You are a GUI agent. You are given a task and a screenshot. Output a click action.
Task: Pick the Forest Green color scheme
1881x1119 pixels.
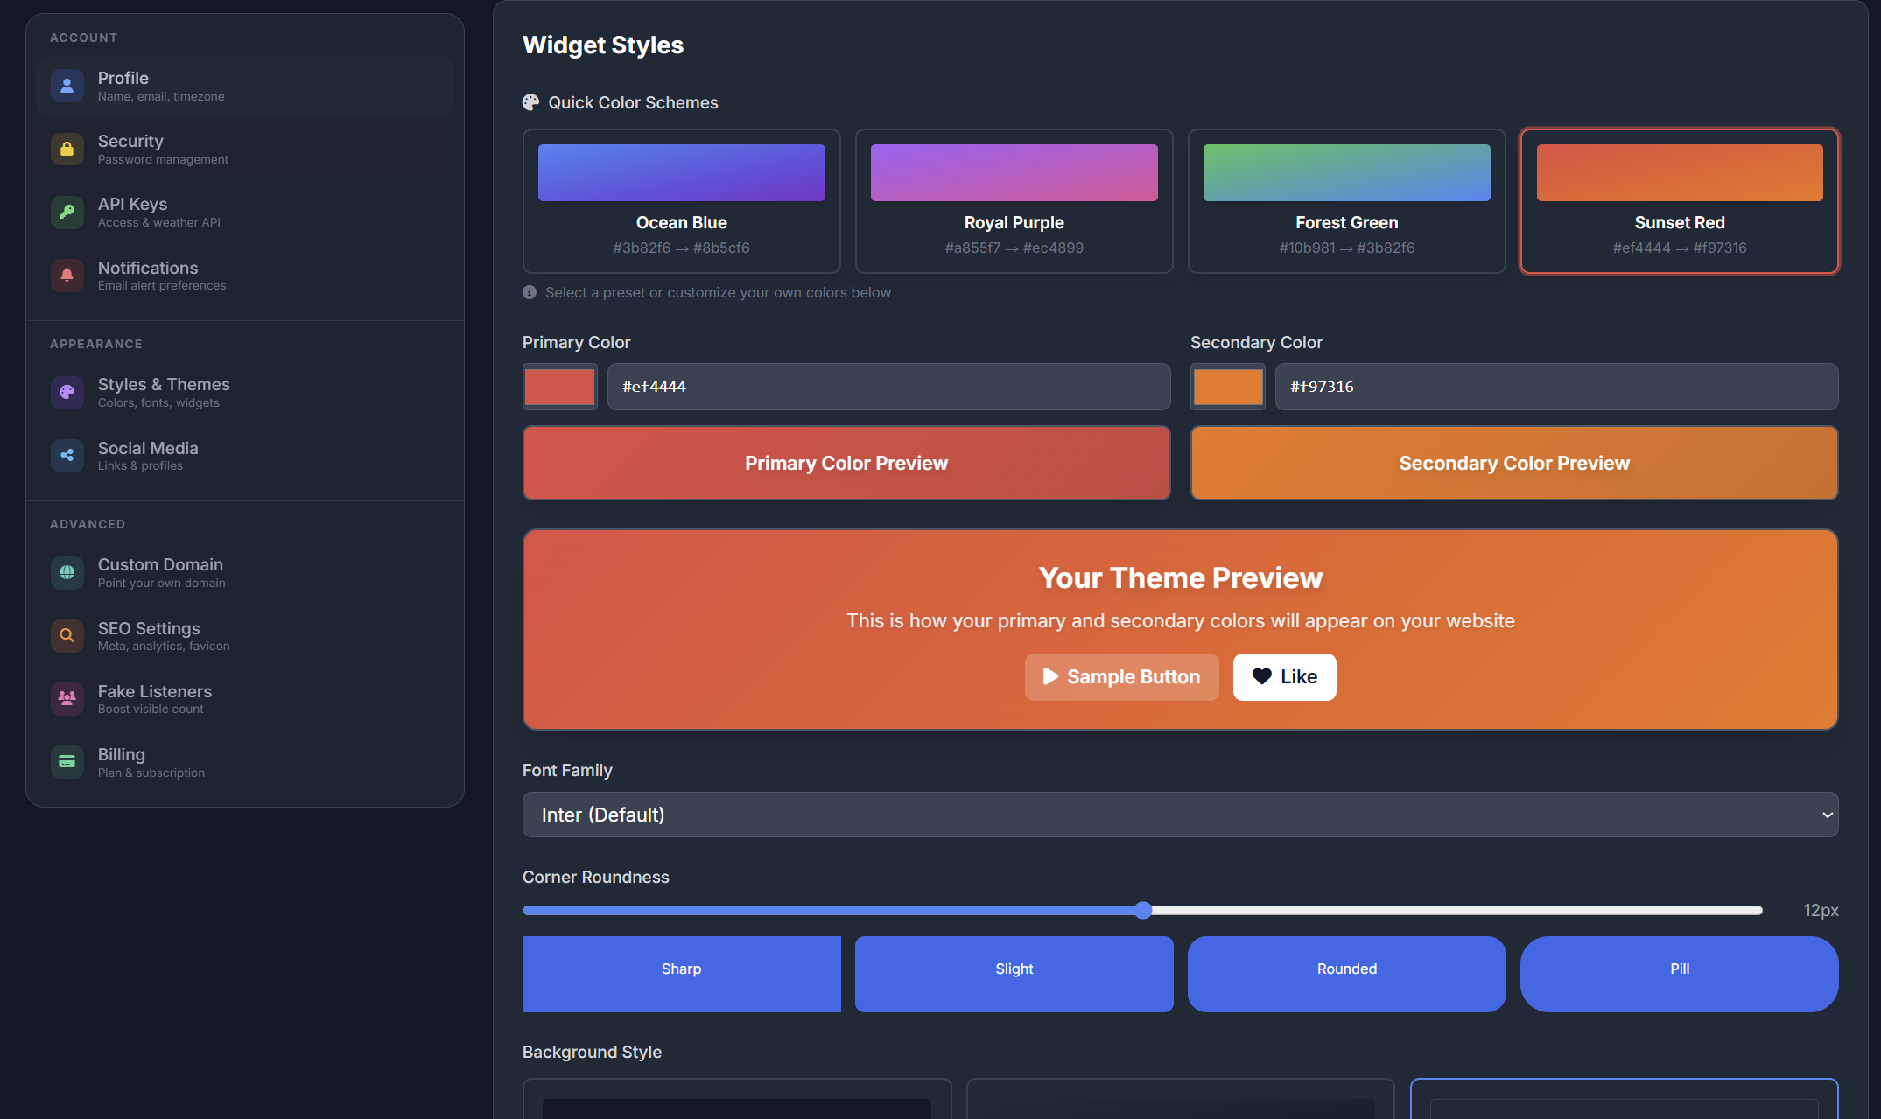(1346, 200)
